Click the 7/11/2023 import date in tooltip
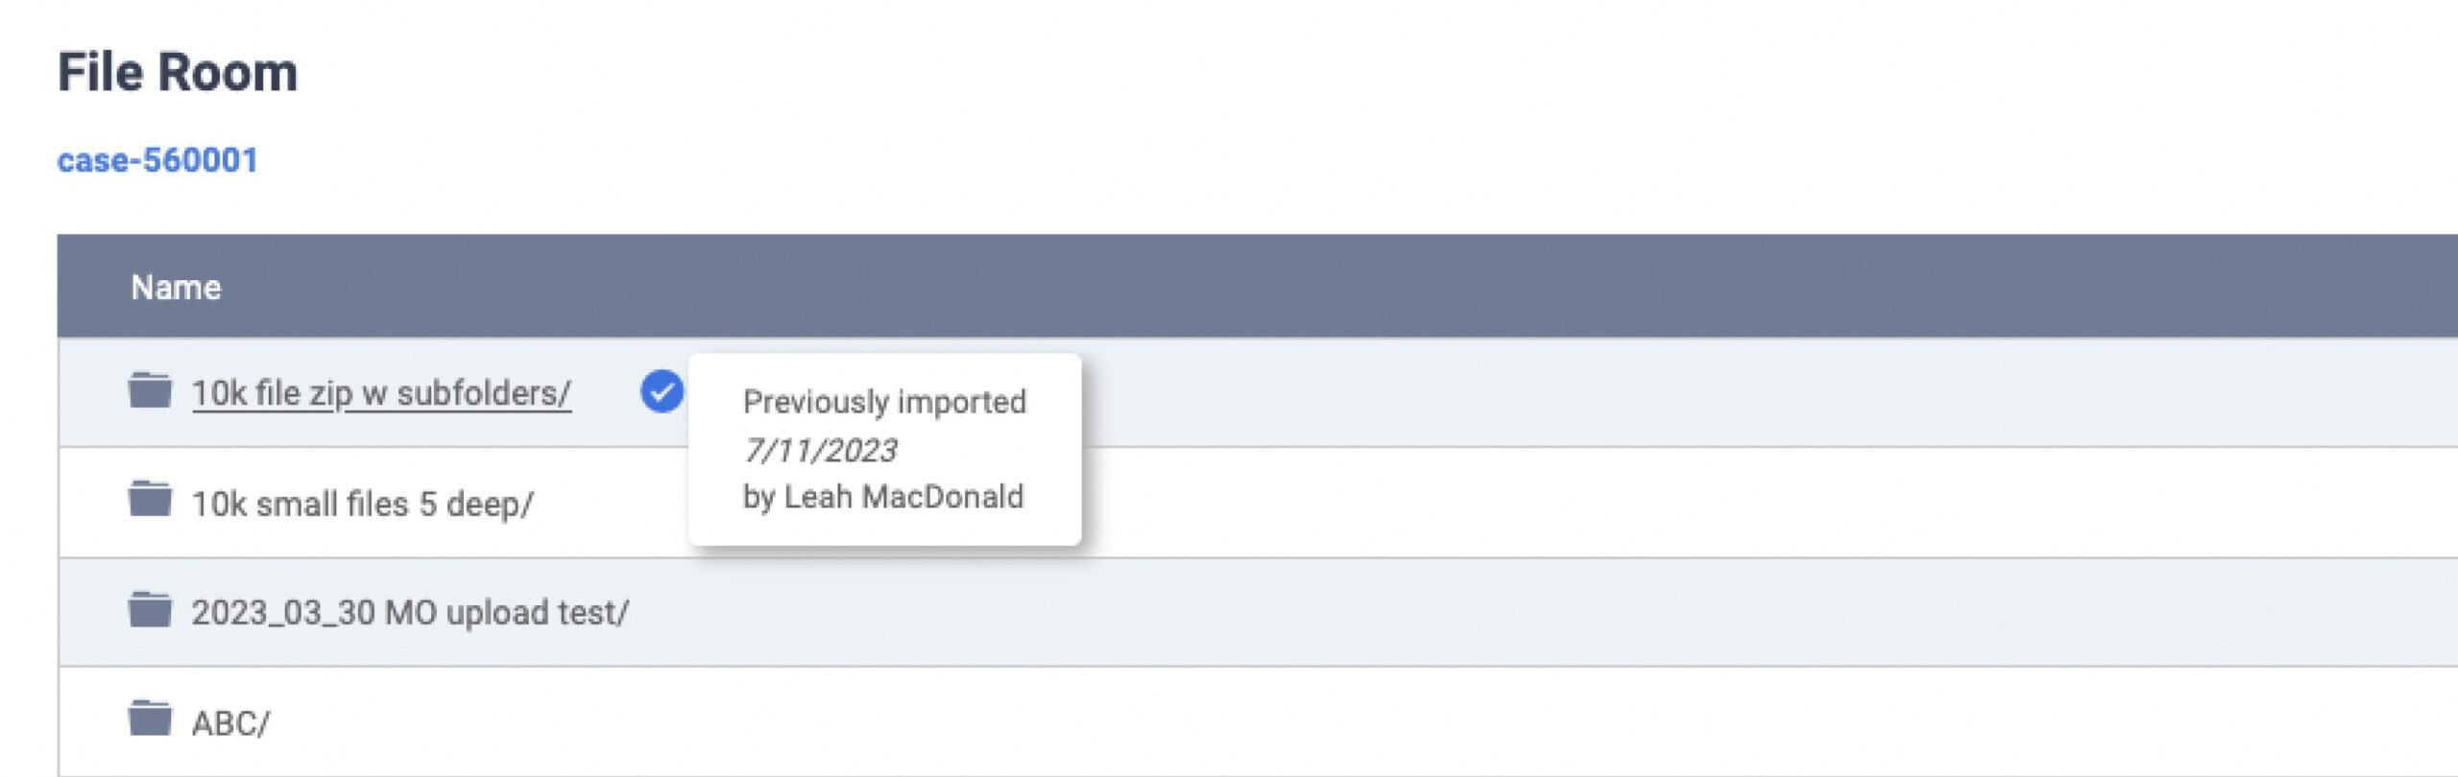The height and width of the screenshot is (777, 2458). tap(820, 450)
